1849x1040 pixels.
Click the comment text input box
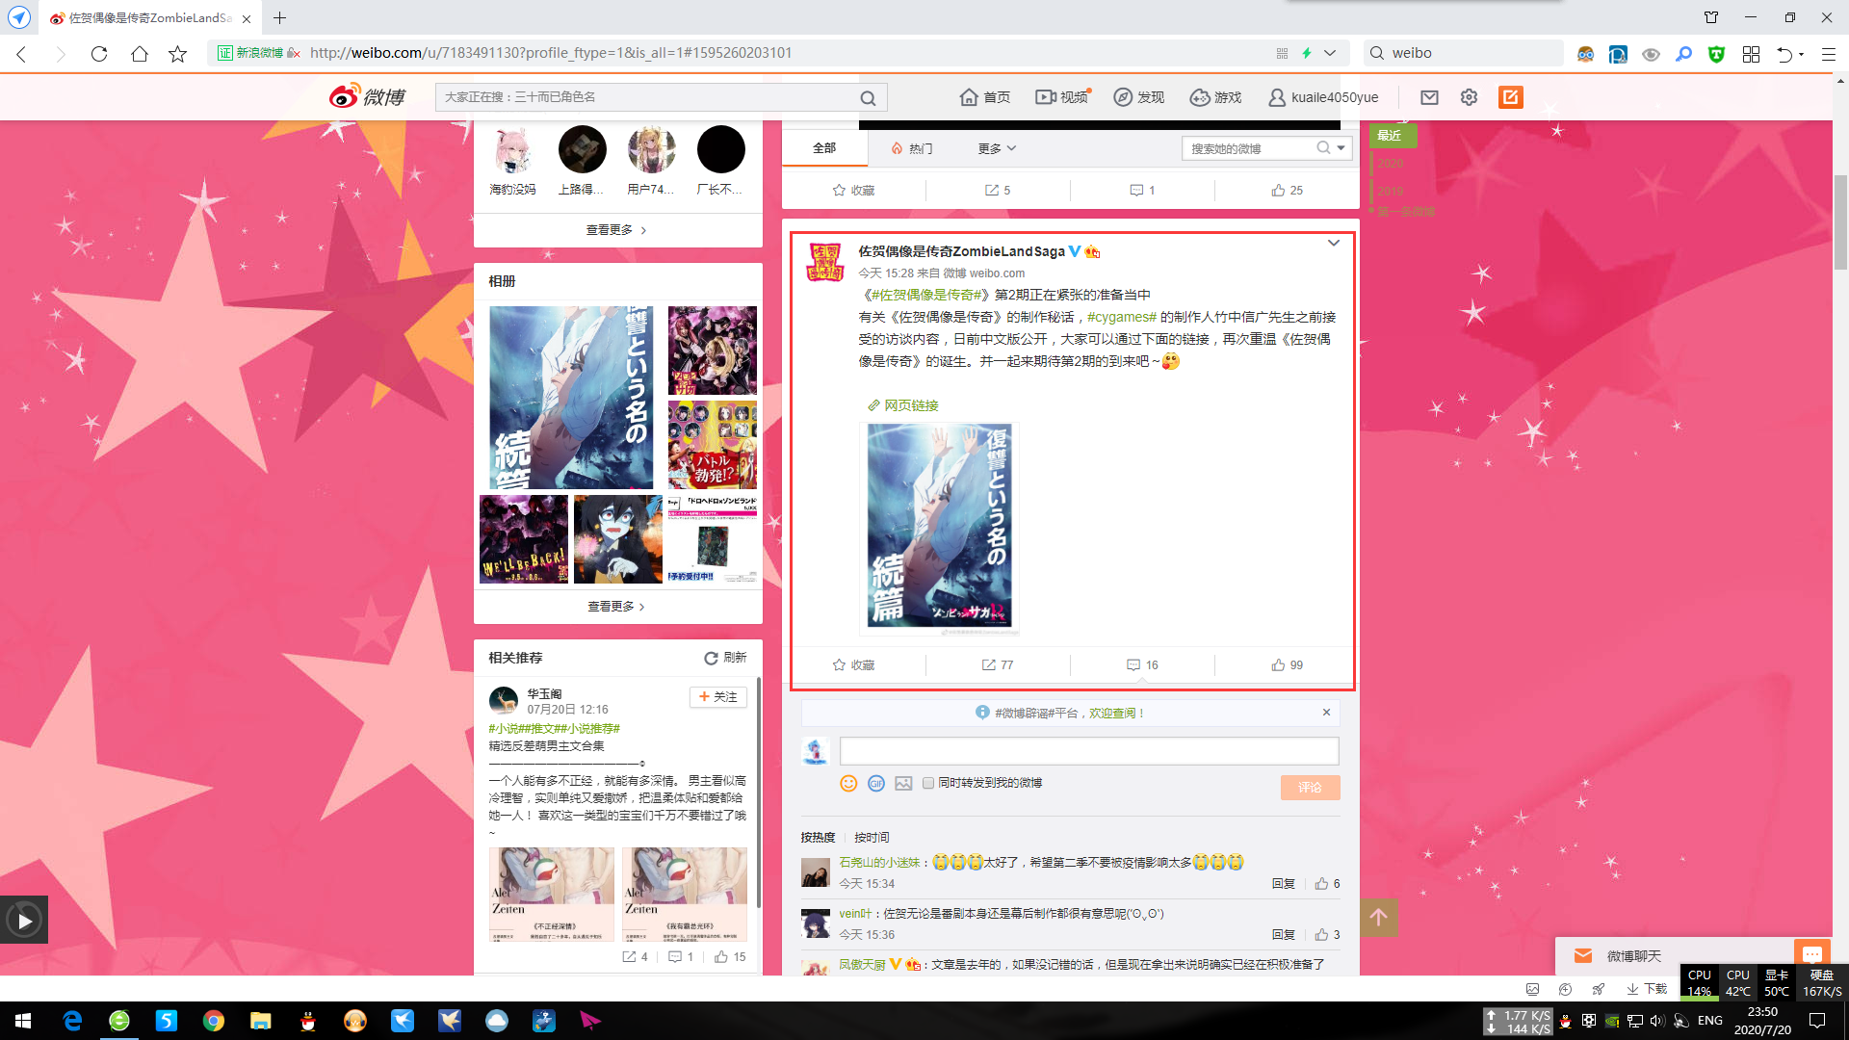1089,751
